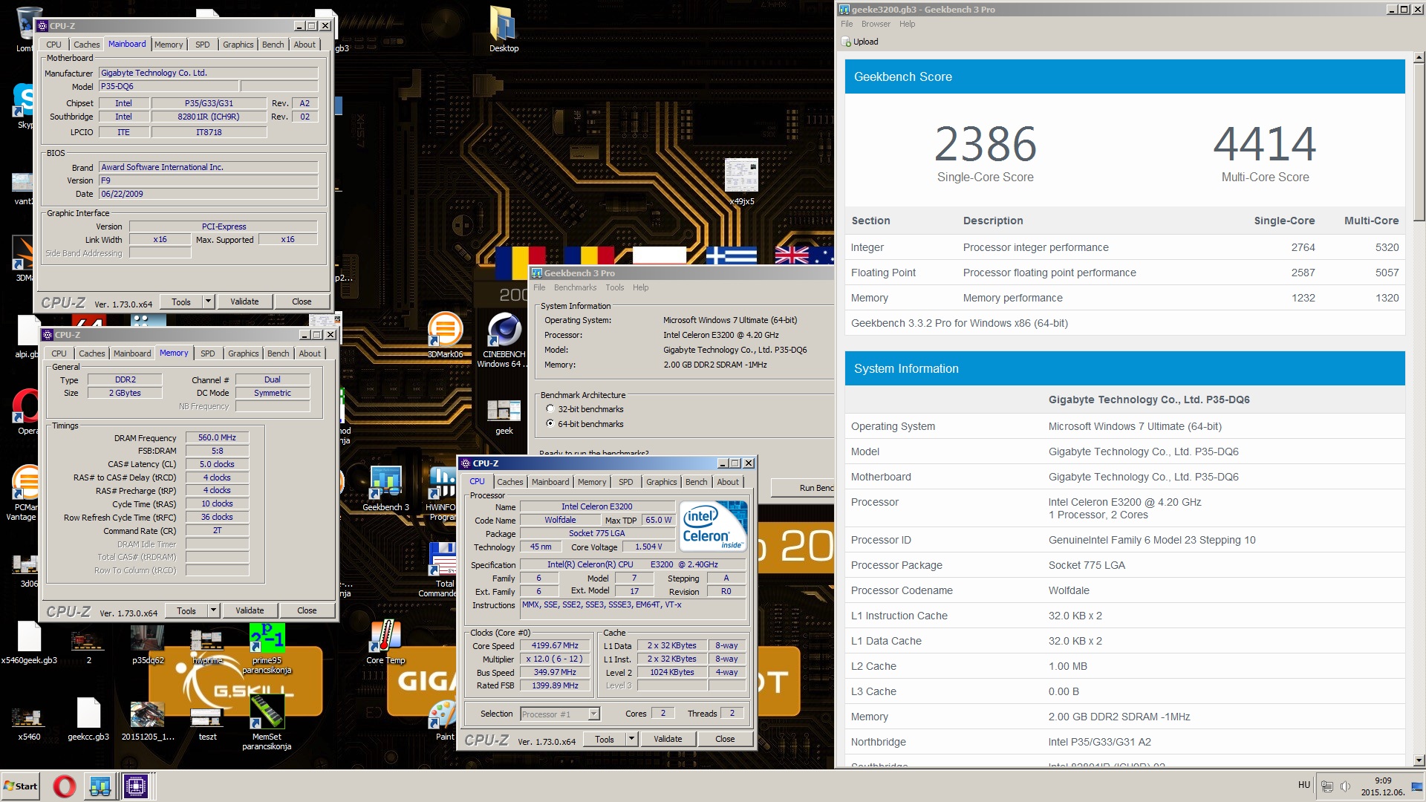The height and width of the screenshot is (802, 1426).
Task: Click the Manufacturer Gigabyte Technology field
Action: tap(209, 73)
